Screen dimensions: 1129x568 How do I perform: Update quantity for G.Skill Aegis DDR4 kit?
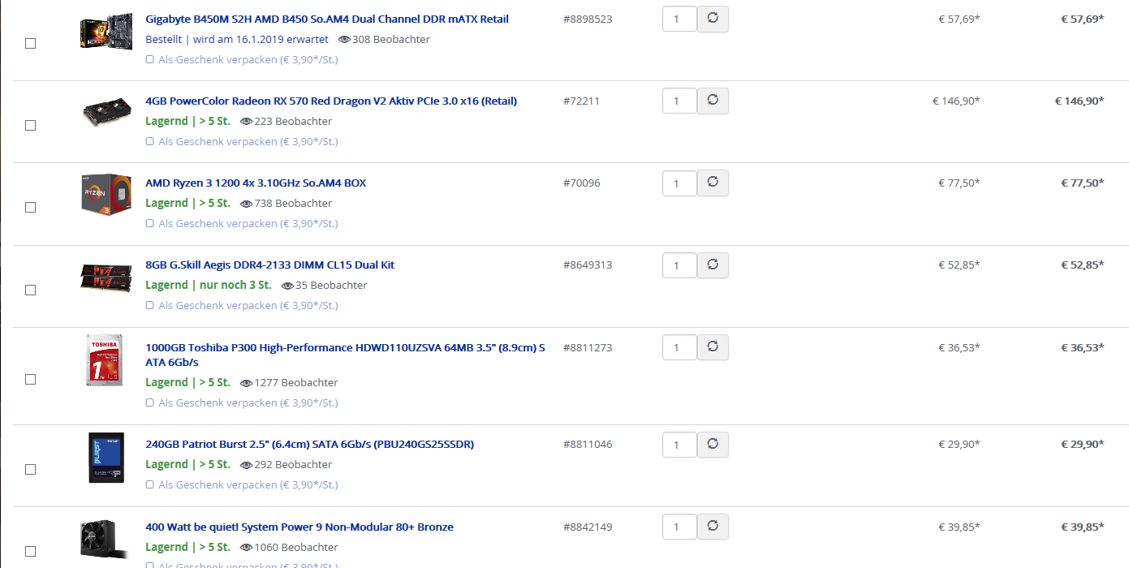[713, 265]
